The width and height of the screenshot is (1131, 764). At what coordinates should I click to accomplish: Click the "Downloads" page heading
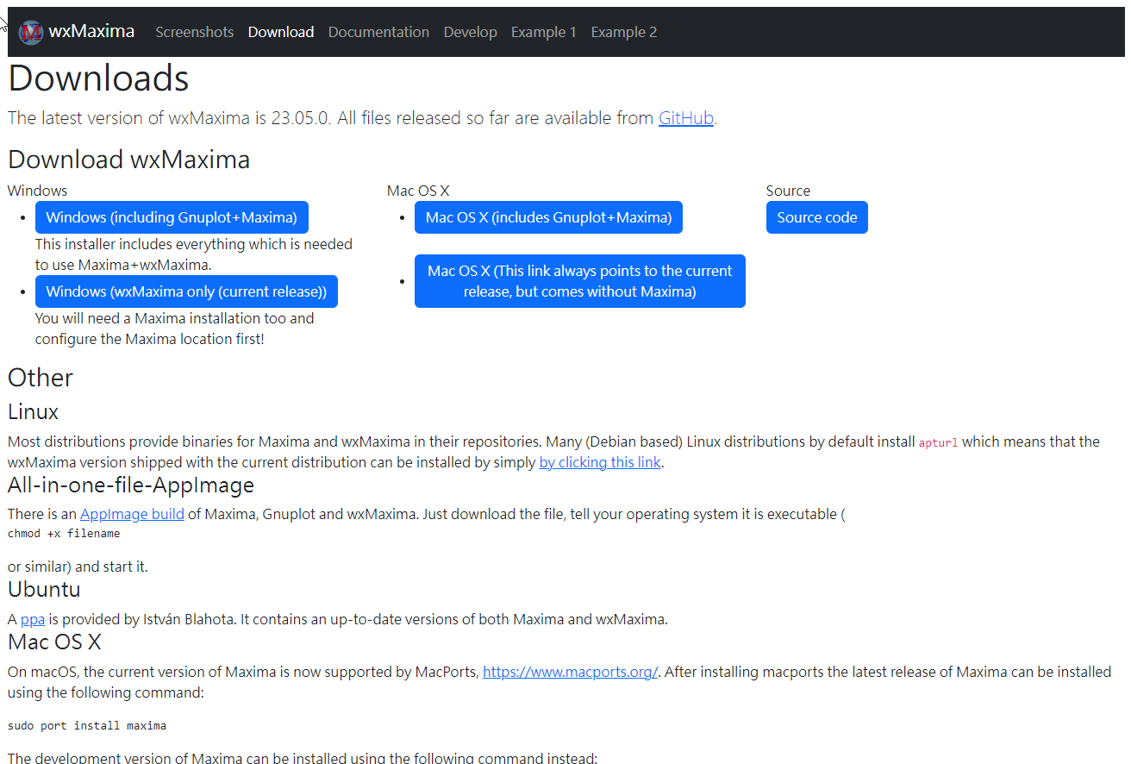coord(98,78)
